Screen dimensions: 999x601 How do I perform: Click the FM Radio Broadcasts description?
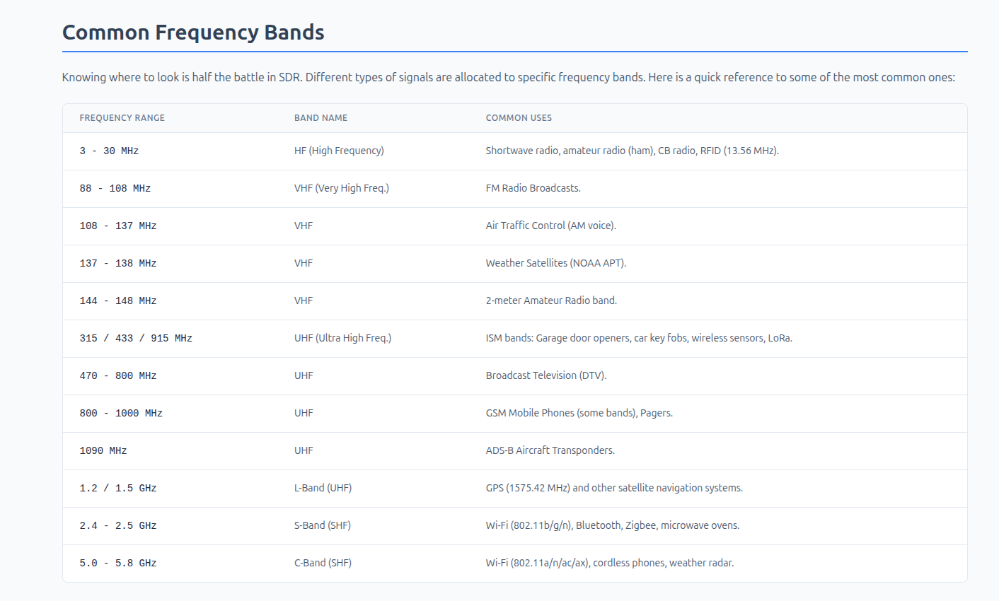533,188
